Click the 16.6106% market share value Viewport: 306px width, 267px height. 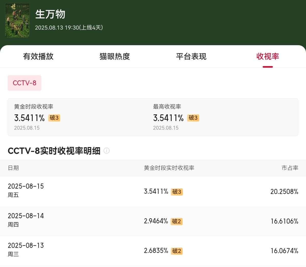point(284,221)
